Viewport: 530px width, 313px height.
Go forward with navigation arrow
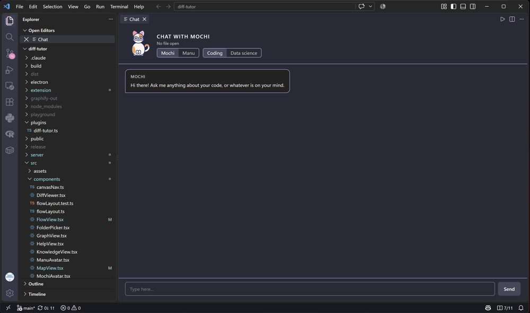tap(168, 6)
